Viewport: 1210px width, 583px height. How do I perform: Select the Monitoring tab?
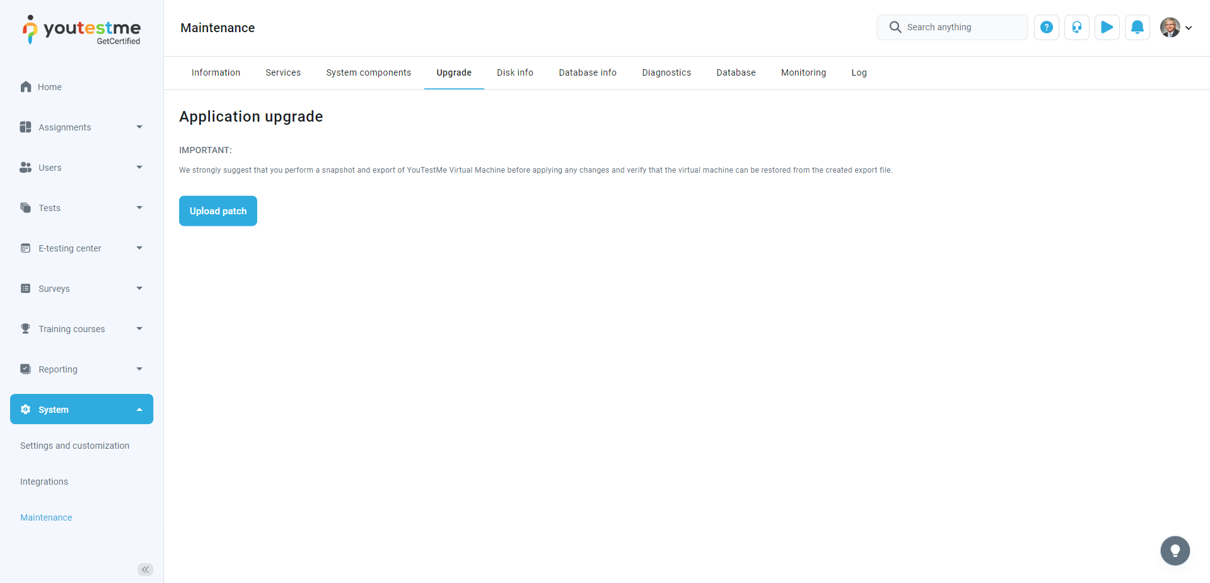point(803,72)
